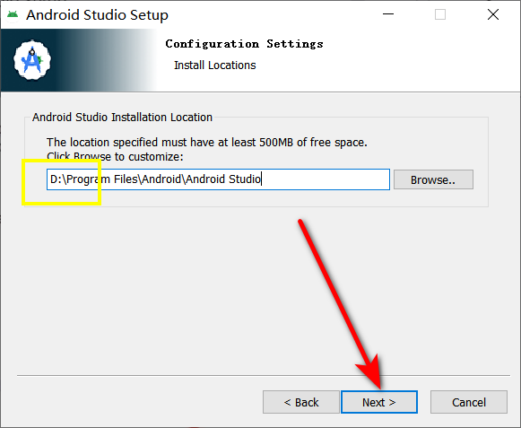
Task: Click the Android Studio logo in the header
Action: [32, 60]
